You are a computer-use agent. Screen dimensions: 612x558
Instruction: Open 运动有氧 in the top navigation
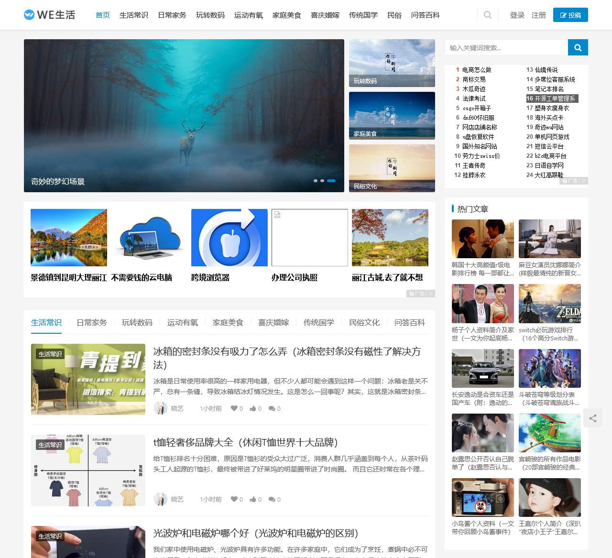[249, 15]
